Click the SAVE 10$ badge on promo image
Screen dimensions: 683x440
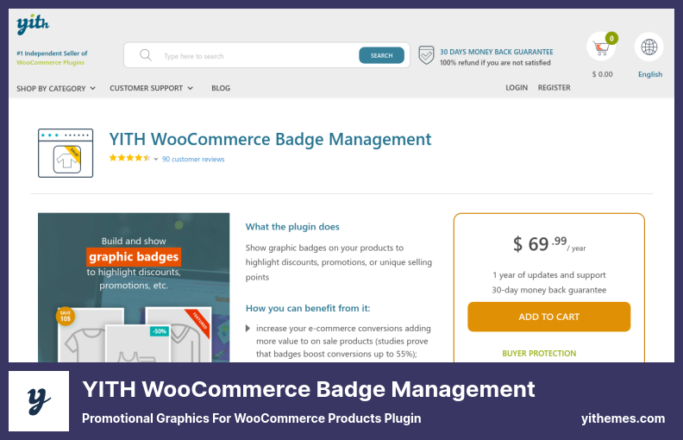(66, 317)
